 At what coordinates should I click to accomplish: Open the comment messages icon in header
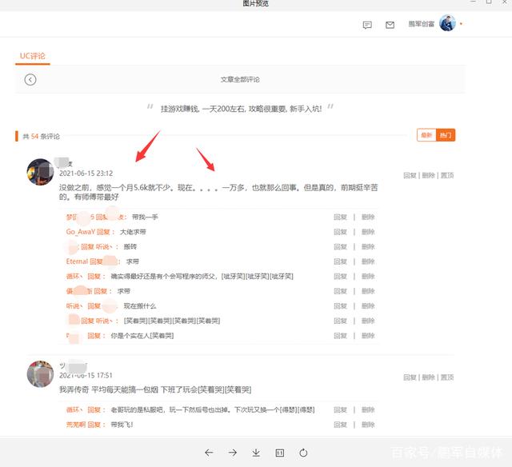coord(367,25)
